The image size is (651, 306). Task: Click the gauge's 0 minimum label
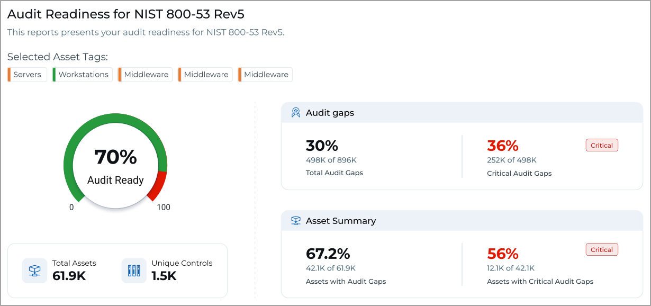point(71,208)
